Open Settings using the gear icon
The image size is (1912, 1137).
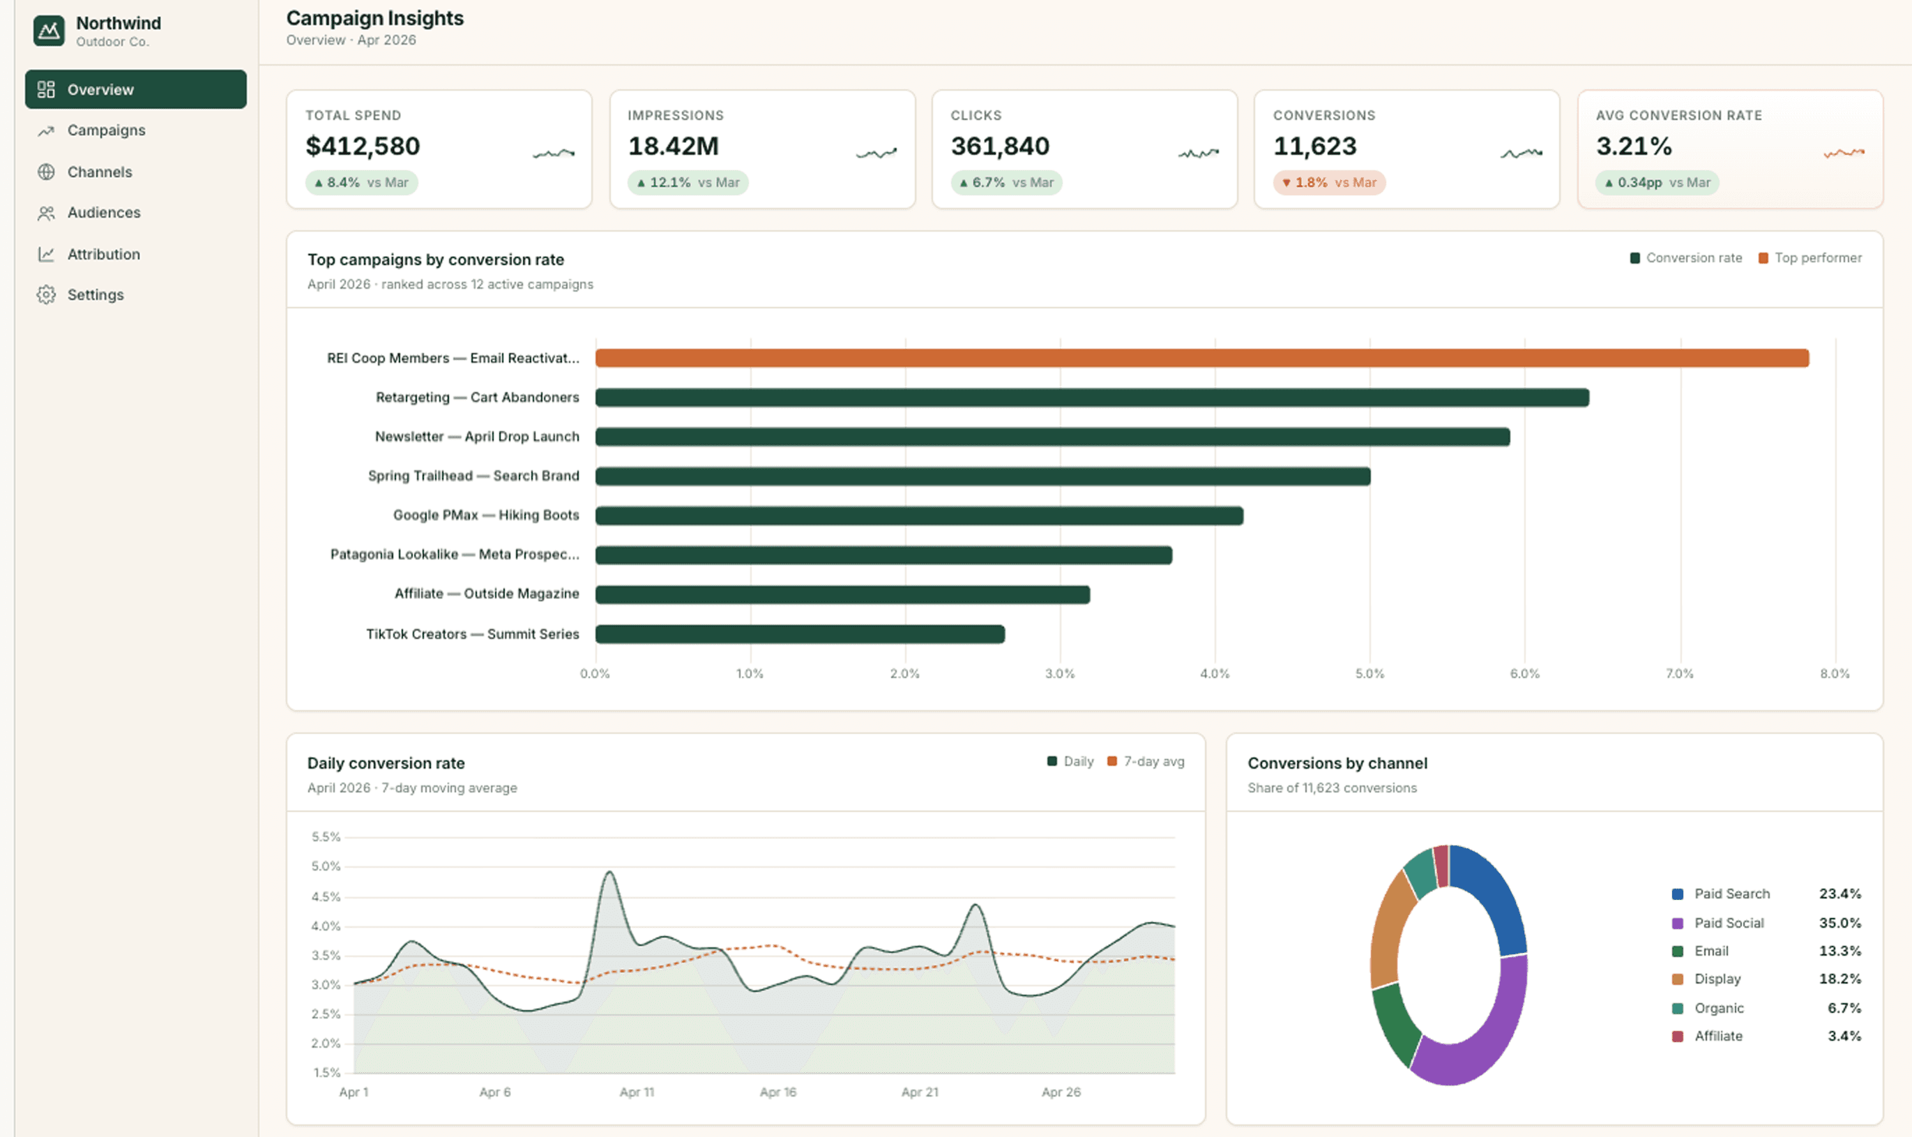[46, 295]
